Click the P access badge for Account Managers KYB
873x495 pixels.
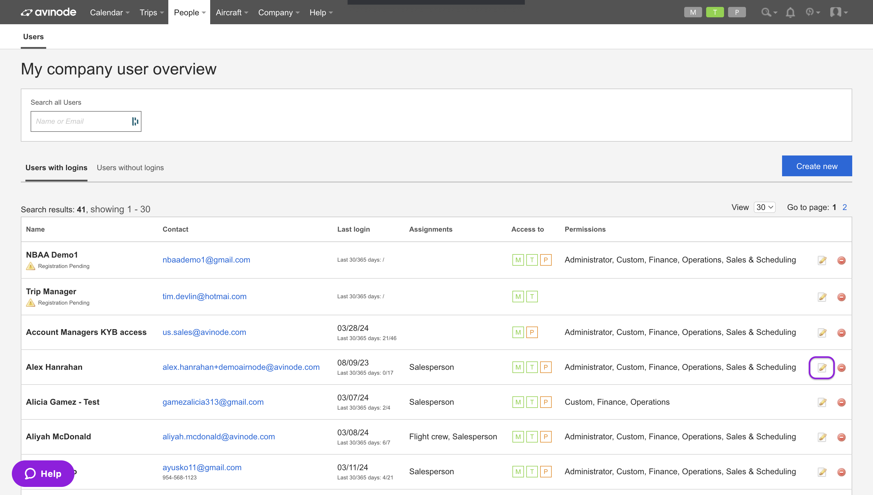(x=532, y=333)
